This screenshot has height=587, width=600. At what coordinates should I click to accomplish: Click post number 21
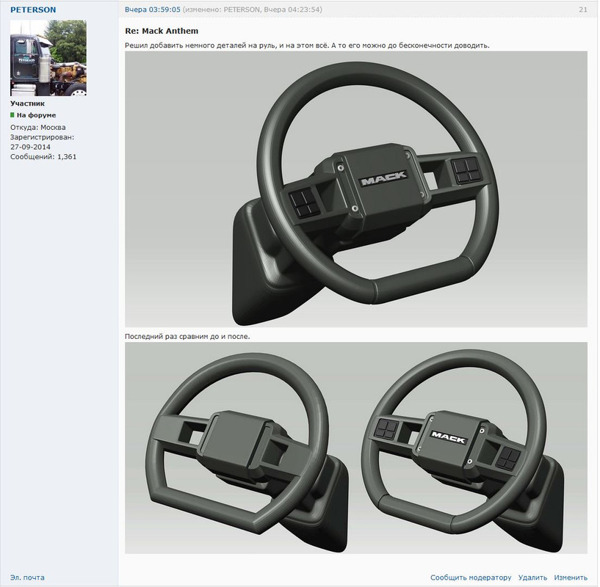click(583, 10)
